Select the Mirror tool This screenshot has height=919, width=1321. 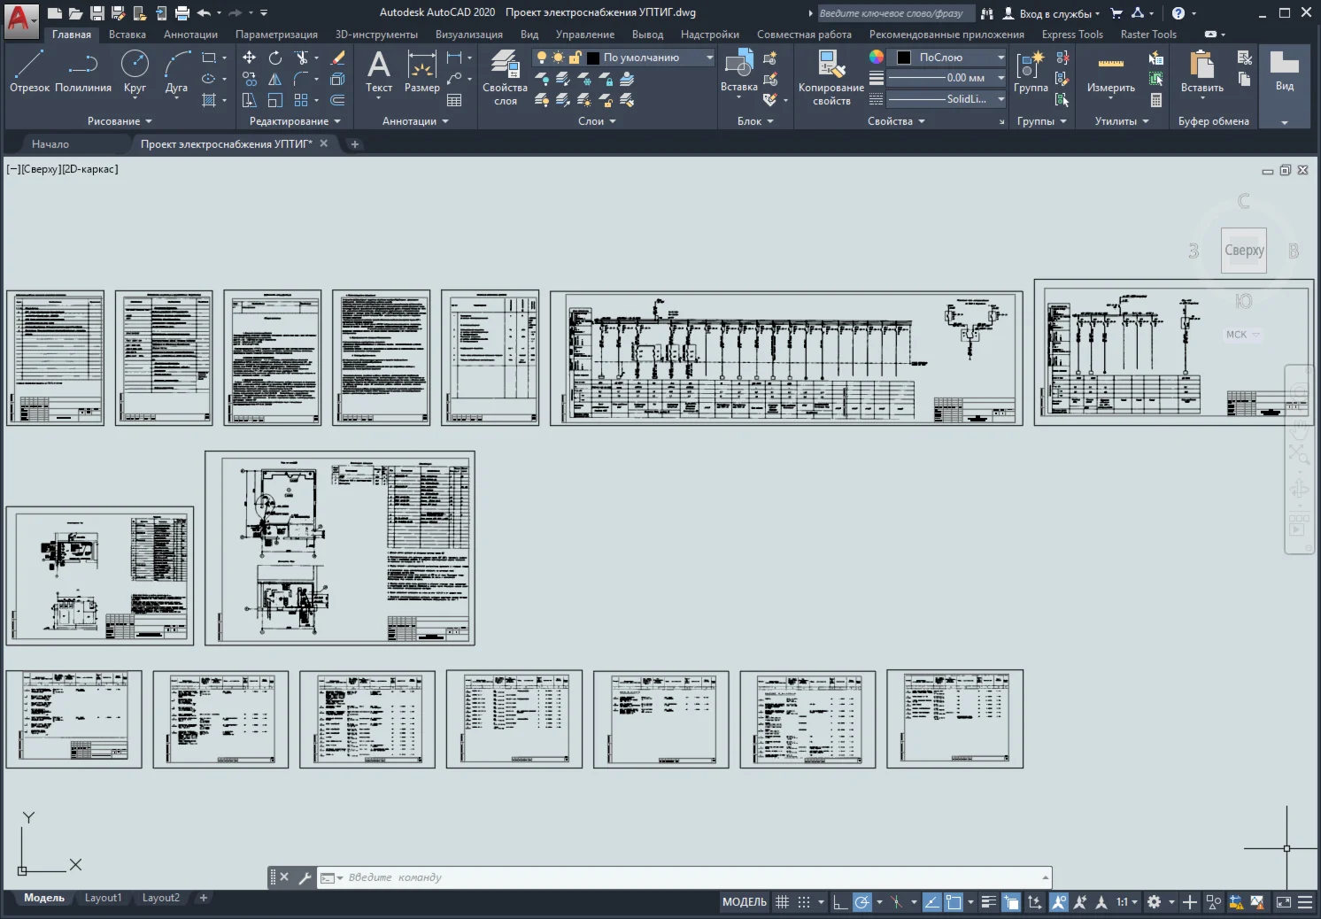(275, 79)
